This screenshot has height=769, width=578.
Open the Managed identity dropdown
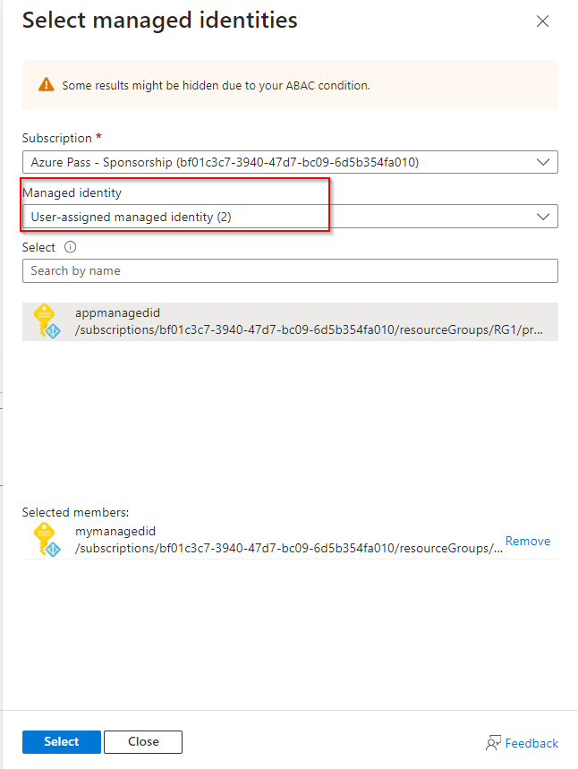[277, 217]
